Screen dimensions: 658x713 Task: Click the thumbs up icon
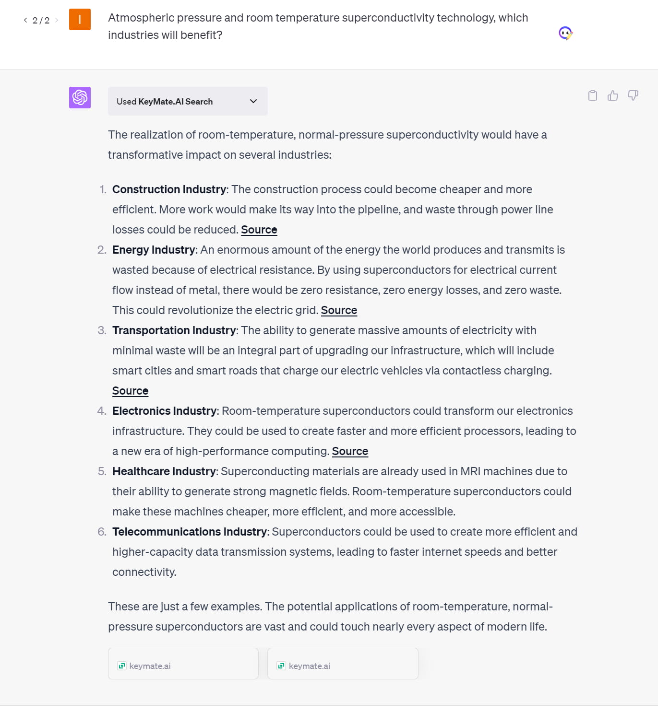click(613, 95)
